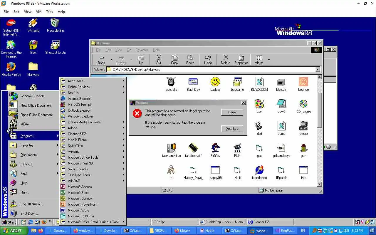Select the bounce file icon
Viewport: 376px width, 235px height.
(x=303, y=82)
